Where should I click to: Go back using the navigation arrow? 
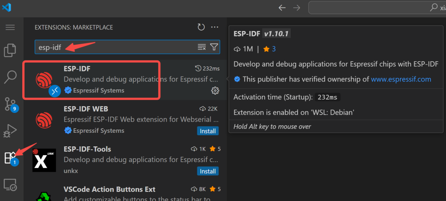[x=282, y=7]
